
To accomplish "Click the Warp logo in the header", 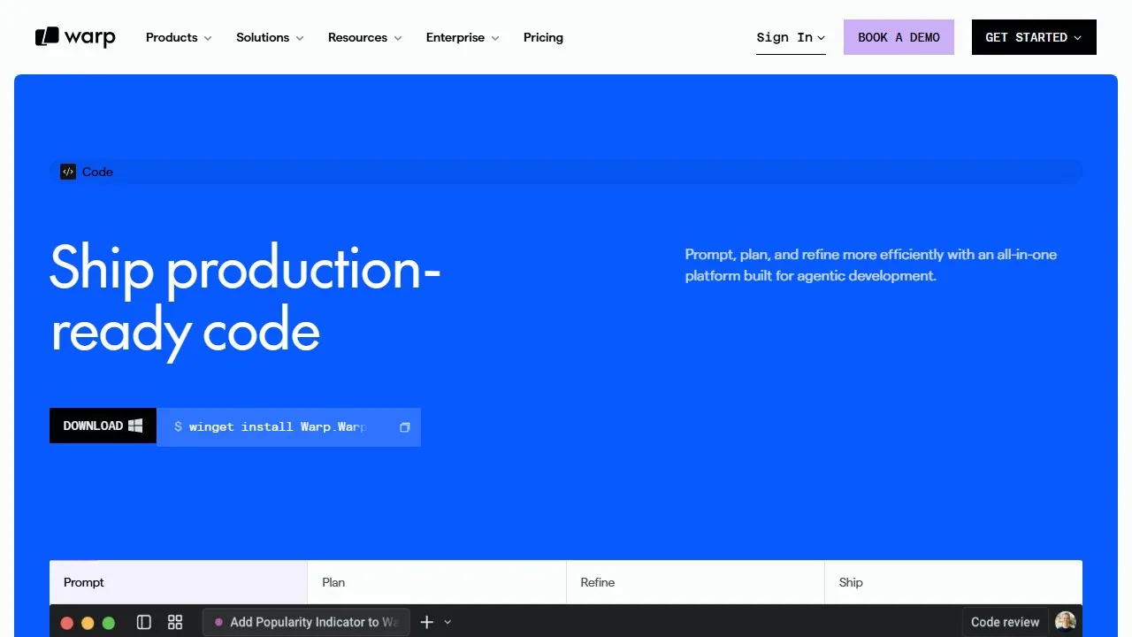I will (75, 37).
